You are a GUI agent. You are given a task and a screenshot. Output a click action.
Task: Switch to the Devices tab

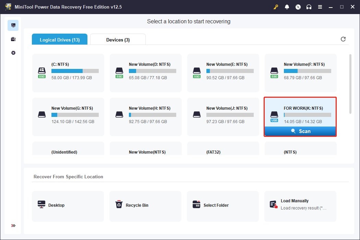118,40
